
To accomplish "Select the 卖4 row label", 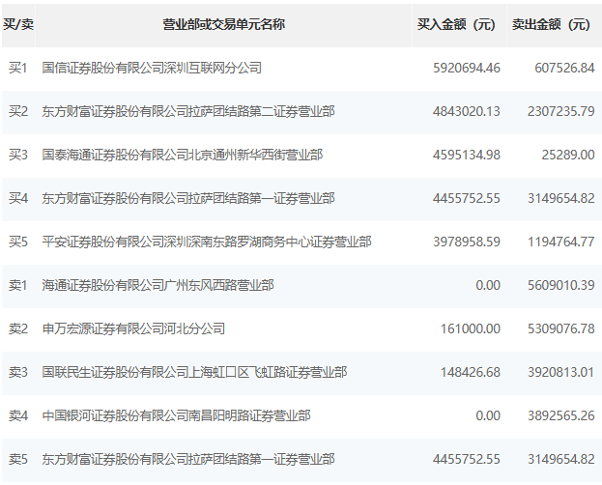I will click(18, 415).
